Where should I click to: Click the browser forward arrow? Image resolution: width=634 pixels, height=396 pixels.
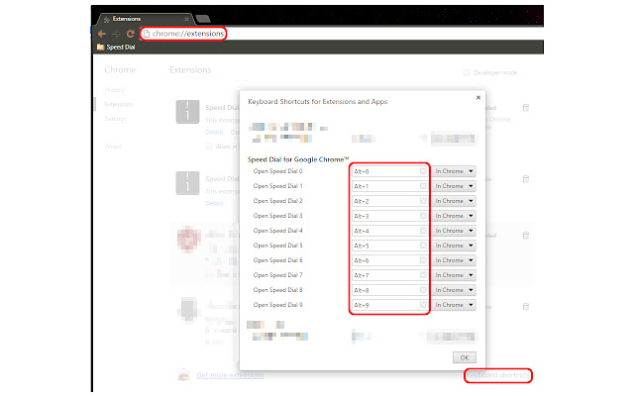pyautogui.click(x=116, y=34)
